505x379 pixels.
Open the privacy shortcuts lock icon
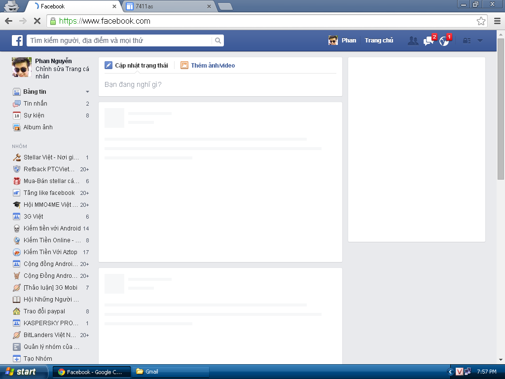pos(467,40)
